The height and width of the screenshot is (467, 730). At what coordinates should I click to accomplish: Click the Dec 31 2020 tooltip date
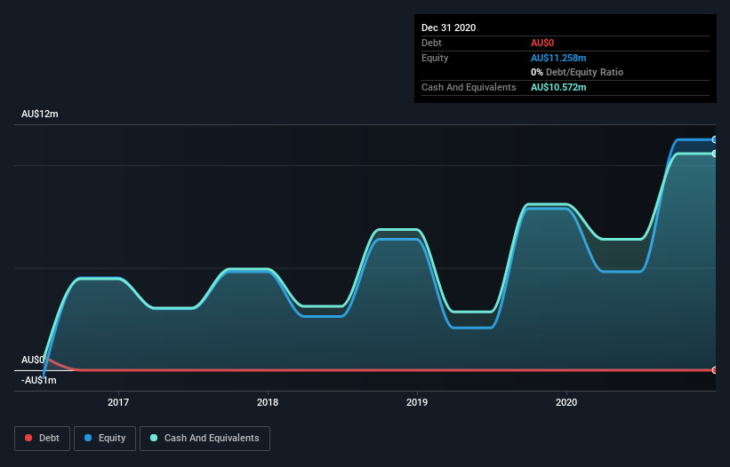(x=448, y=28)
